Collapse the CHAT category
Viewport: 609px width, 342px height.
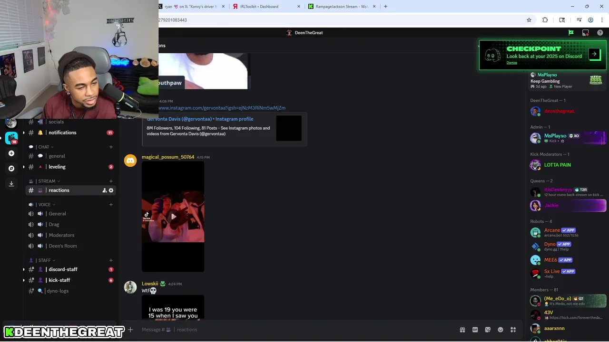pyautogui.click(x=41, y=147)
